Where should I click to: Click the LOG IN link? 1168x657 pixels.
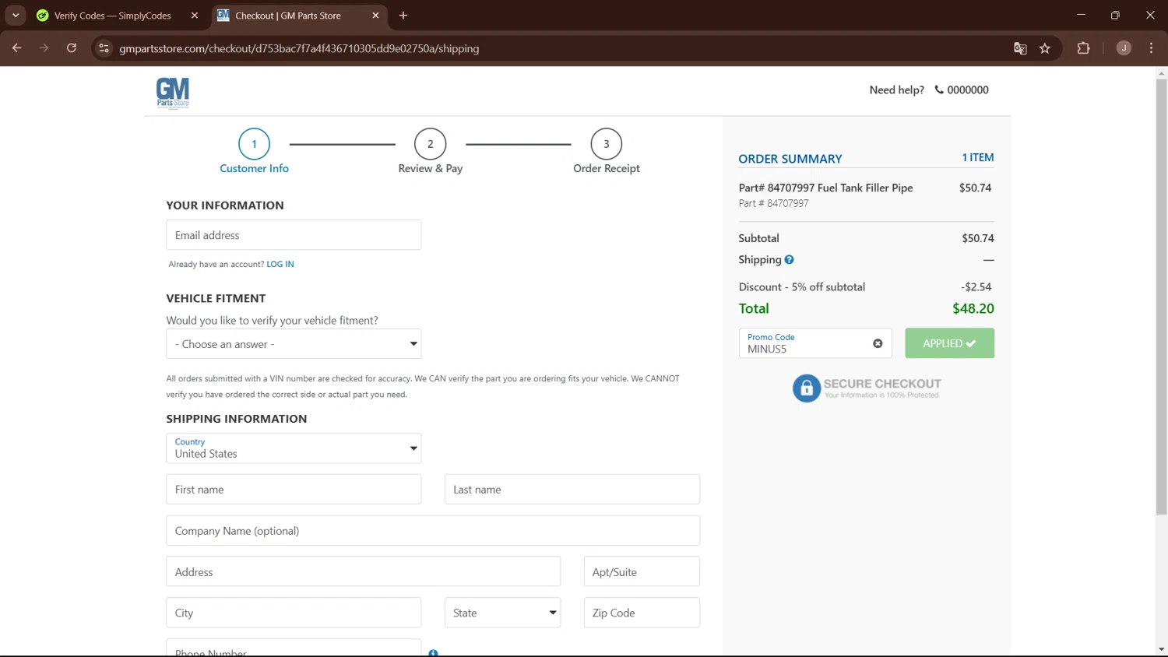(280, 264)
